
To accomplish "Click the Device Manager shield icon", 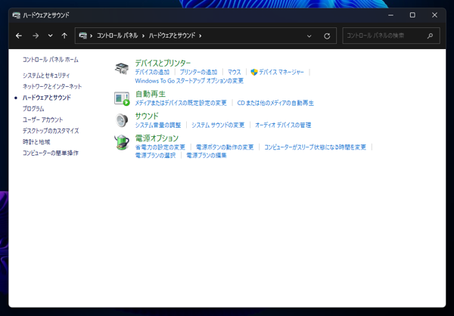I will [x=254, y=72].
